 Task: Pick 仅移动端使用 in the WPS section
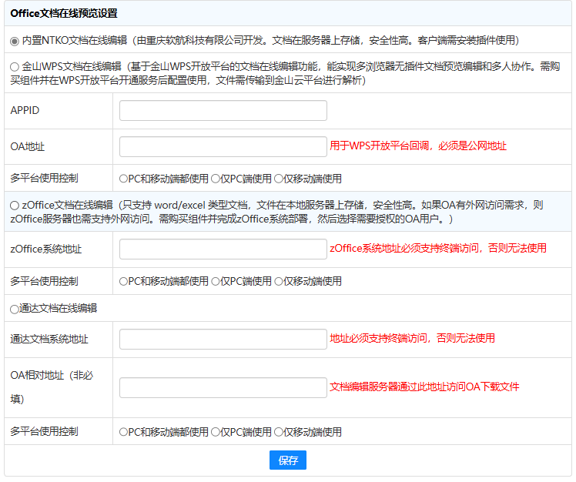coord(279,179)
